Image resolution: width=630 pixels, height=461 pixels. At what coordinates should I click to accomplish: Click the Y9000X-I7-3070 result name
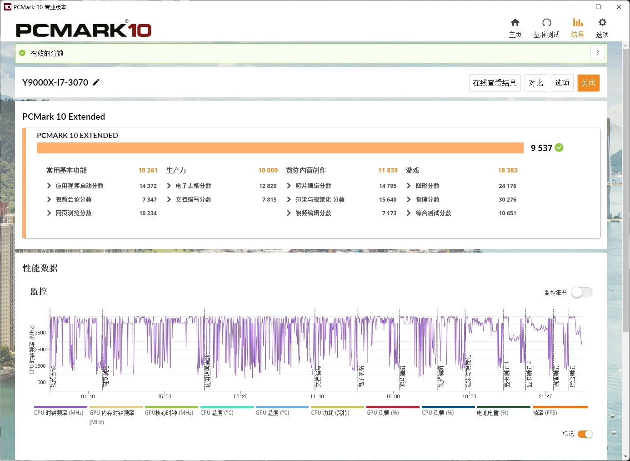click(55, 82)
